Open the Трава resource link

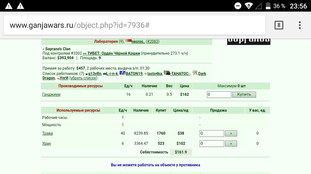pyautogui.click(x=47, y=133)
